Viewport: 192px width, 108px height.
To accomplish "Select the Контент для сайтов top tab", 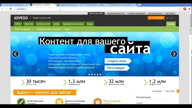I will point(96,13).
